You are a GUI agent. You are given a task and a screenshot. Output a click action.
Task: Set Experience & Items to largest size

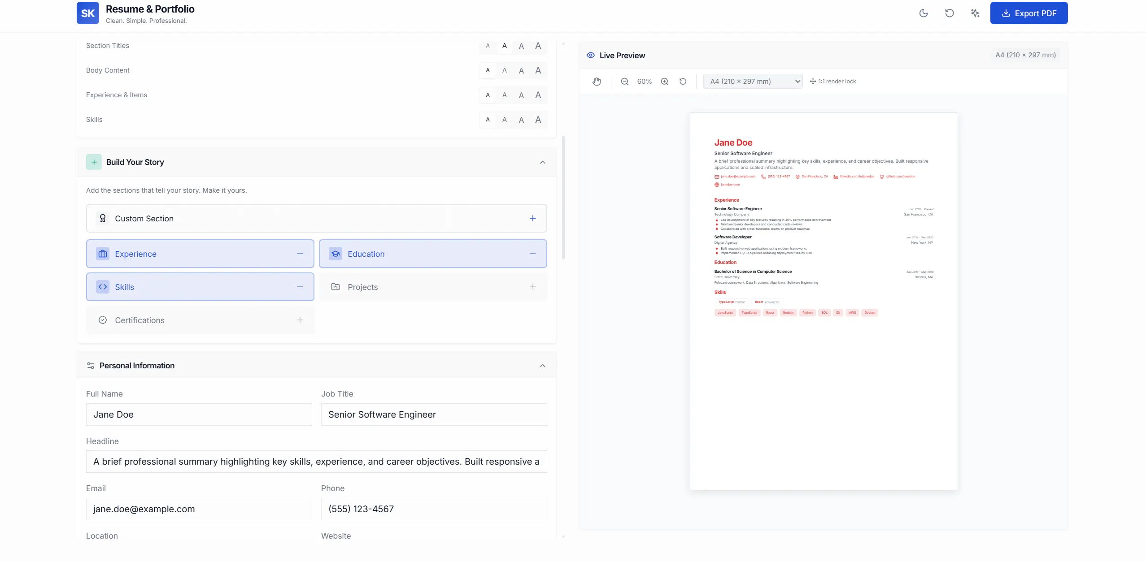point(538,95)
